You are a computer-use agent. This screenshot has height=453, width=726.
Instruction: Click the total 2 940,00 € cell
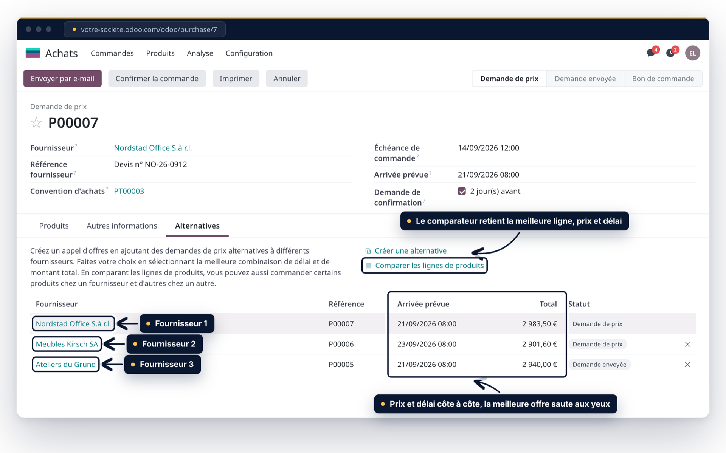pos(539,365)
